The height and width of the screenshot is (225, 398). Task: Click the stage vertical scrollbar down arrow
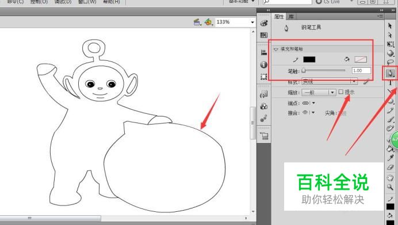tap(253, 212)
